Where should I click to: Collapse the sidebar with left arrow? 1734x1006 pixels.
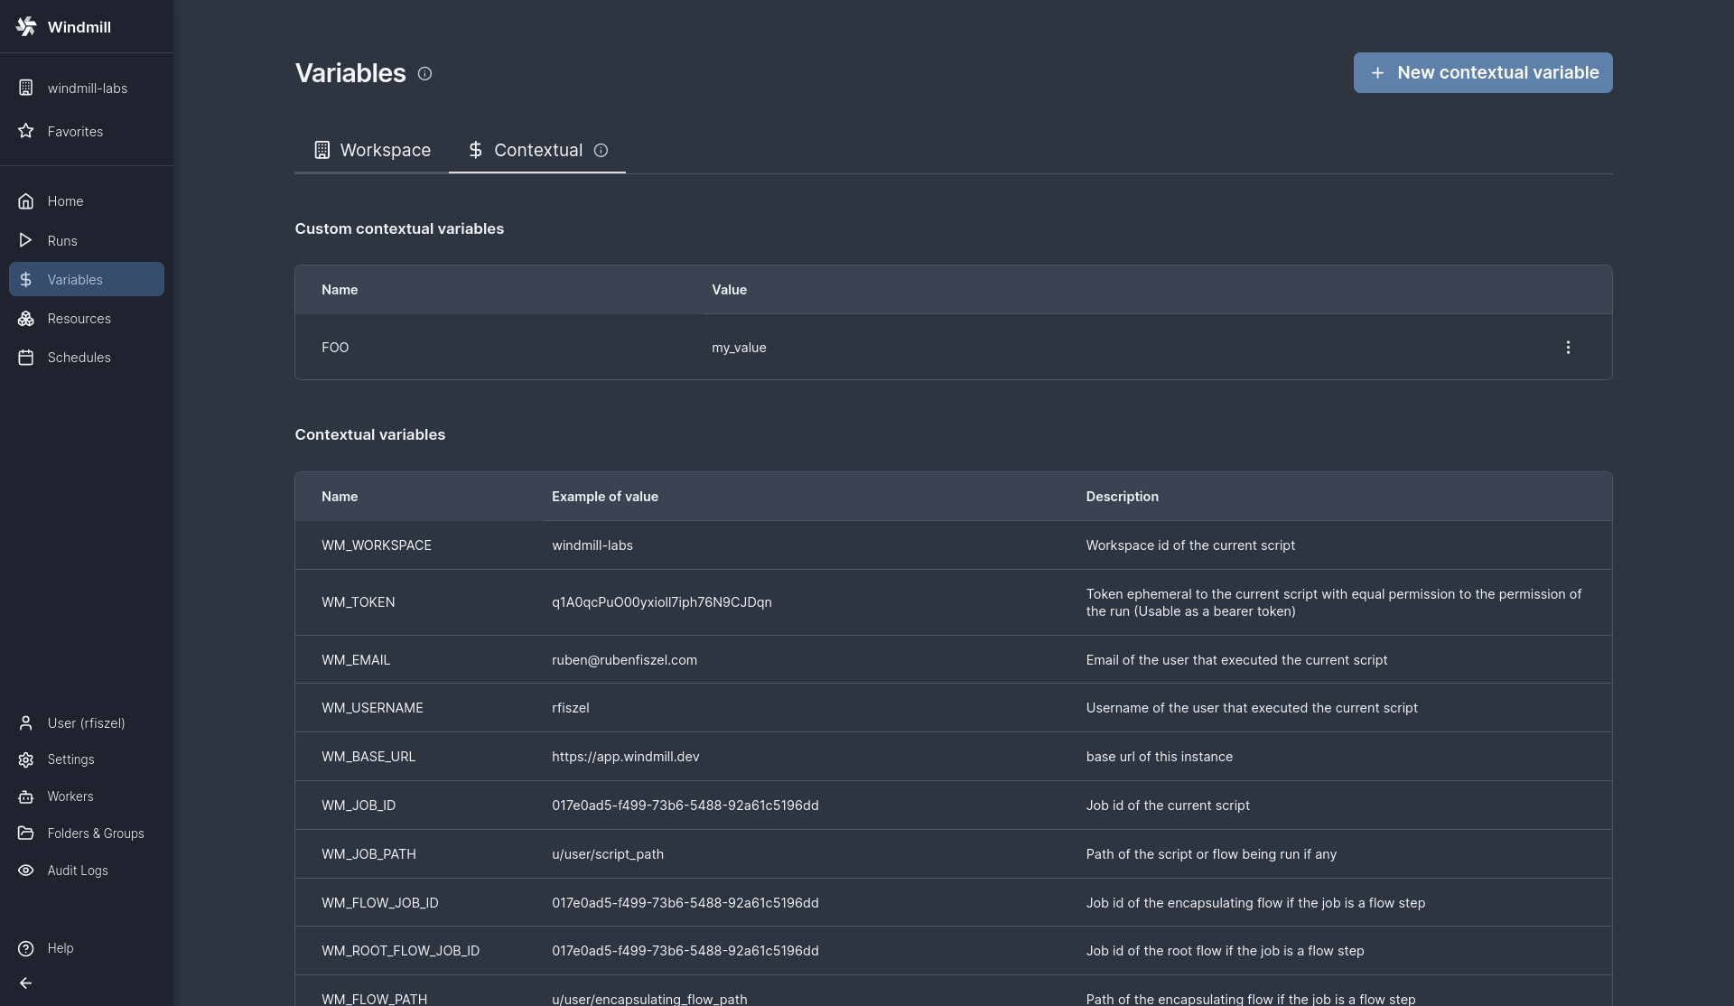(26, 983)
